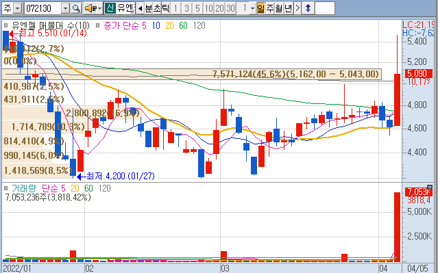Viewport: 438px width, 273px height.
Task: Click the volume panel 120 label
Action: click(104, 189)
